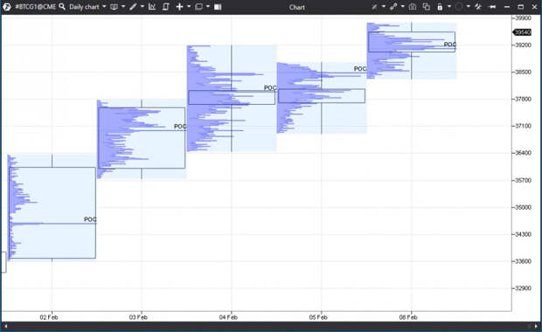Expand the chart linking dropdown arrow
The image size is (542, 332).
[403, 7]
